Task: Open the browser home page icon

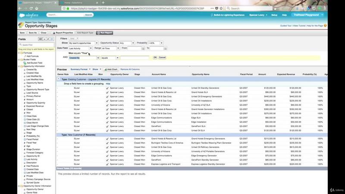Action: click(x=37, y=8)
